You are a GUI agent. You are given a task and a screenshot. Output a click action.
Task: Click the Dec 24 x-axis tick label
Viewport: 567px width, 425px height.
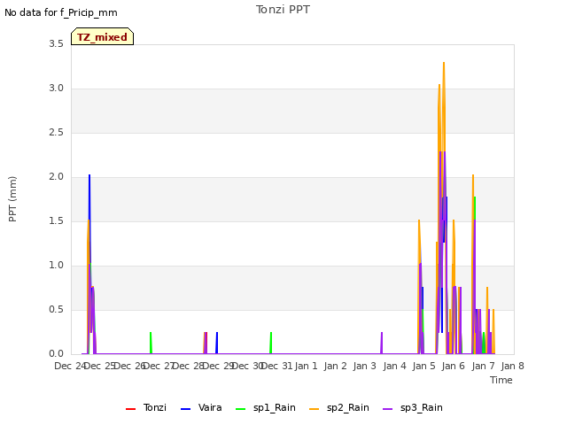(70, 366)
